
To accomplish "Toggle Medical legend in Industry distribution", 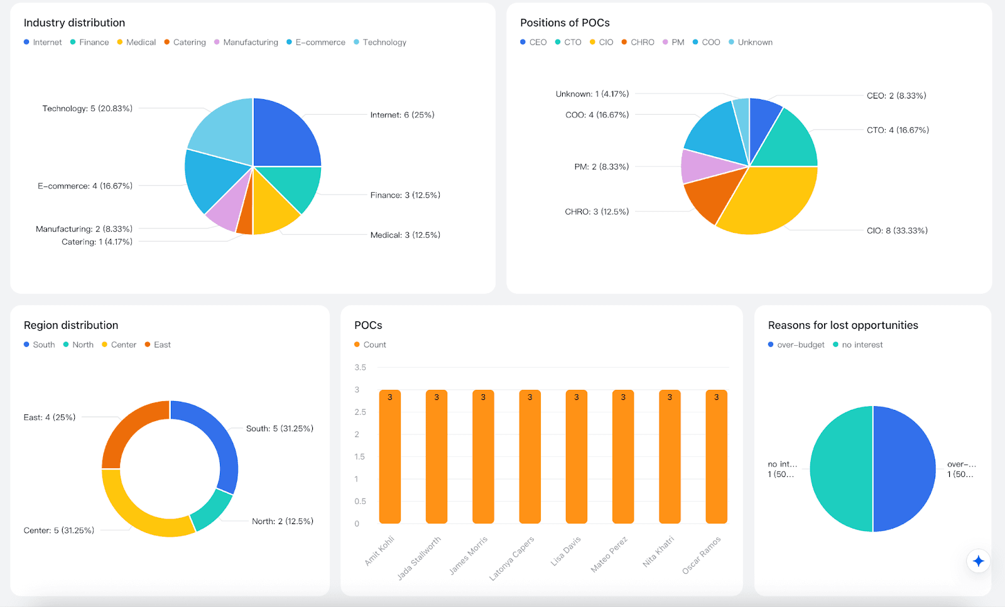I will (x=136, y=42).
